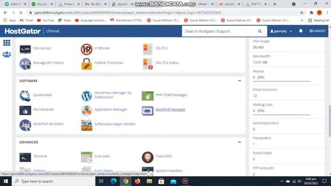Click the Bandwidth stat label
This screenshot has height=186, width=331.
click(x=261, y=56)
